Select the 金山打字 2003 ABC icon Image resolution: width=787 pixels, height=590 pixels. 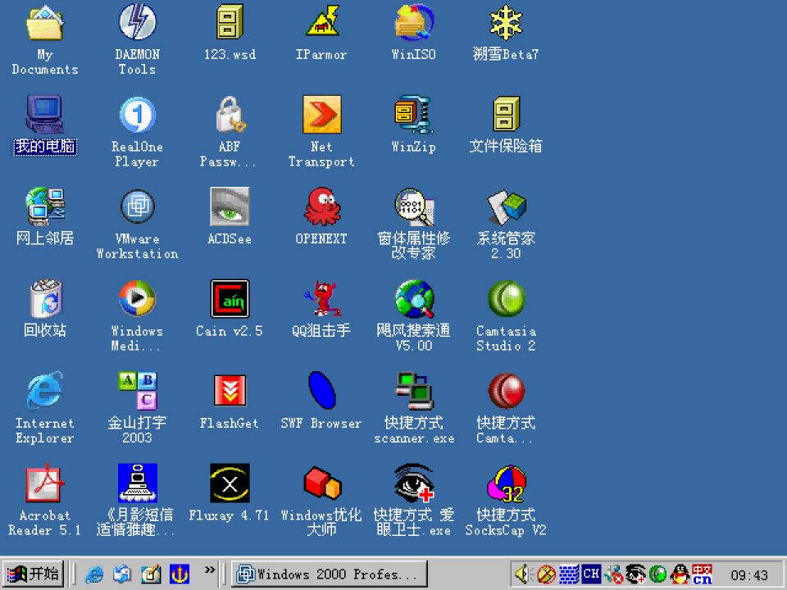pyautogui.click(x=137, y=391)
